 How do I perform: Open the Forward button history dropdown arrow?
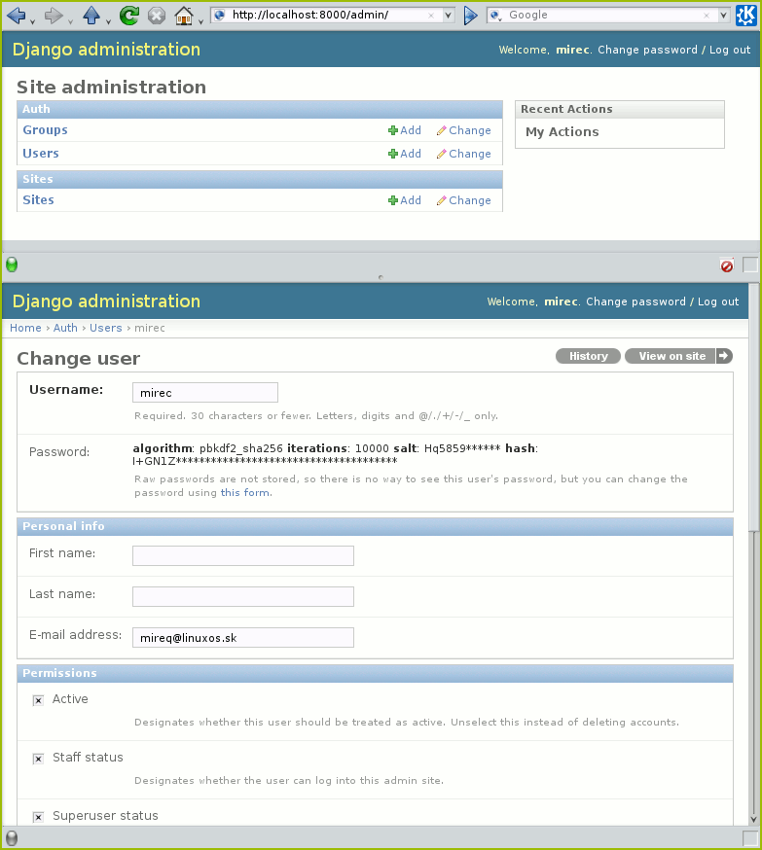pyautogui.click(x=70, y=22)
